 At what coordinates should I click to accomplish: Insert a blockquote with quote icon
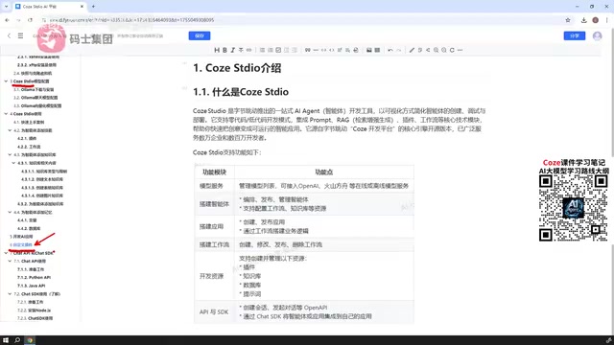coord(308,50)
